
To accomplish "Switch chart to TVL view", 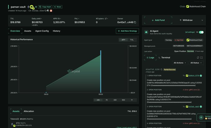I will [x=132, y=40].
